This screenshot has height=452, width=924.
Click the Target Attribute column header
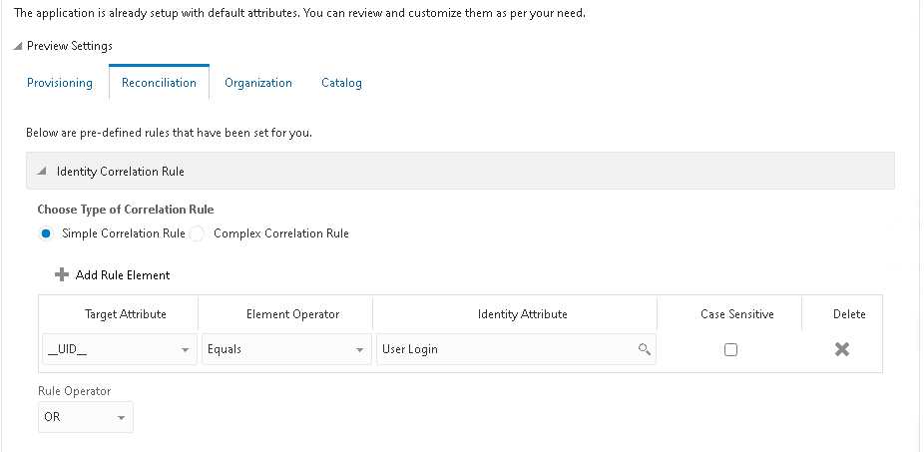click(x=126, y=314)
